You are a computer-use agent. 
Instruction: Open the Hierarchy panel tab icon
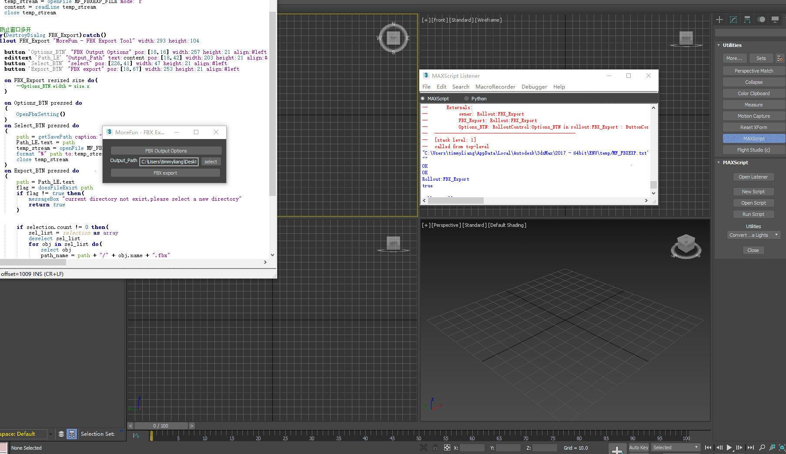click(747, 20)
